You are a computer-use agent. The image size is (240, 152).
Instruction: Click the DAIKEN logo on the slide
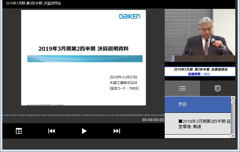(x=130, y=17)
